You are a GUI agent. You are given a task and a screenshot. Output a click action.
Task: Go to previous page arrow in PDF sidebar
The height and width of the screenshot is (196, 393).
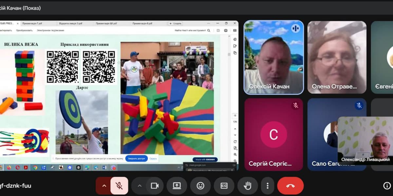(235, 129)
